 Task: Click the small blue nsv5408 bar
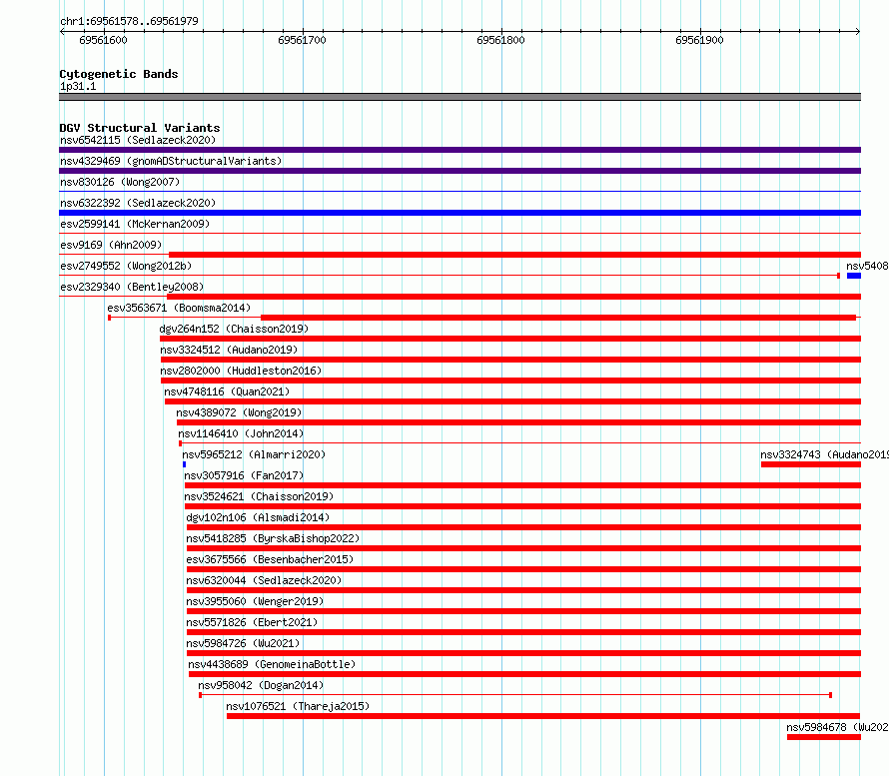(x=854, y=276)
